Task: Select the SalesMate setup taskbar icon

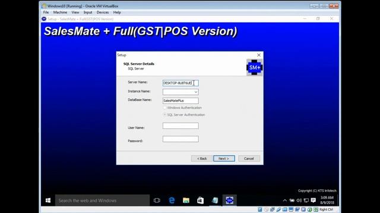Action: click(230, 201)
